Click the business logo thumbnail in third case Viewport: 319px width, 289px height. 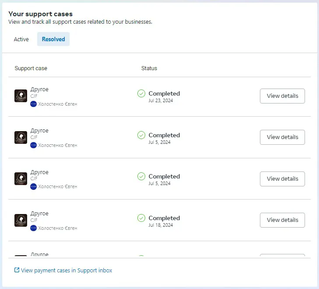21,178
